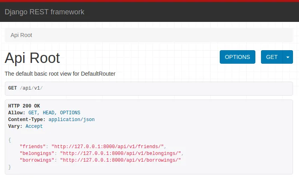This screenshot has height=178, width=299.
Task: Click the "HTTP 200 OK" status line
Action: click(x=24, y=106)
